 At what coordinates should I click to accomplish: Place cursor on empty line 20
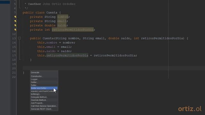(114, 68)
